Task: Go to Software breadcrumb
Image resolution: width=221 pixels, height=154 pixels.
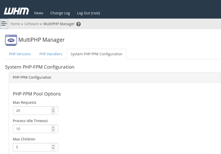Action: [32, 24]
